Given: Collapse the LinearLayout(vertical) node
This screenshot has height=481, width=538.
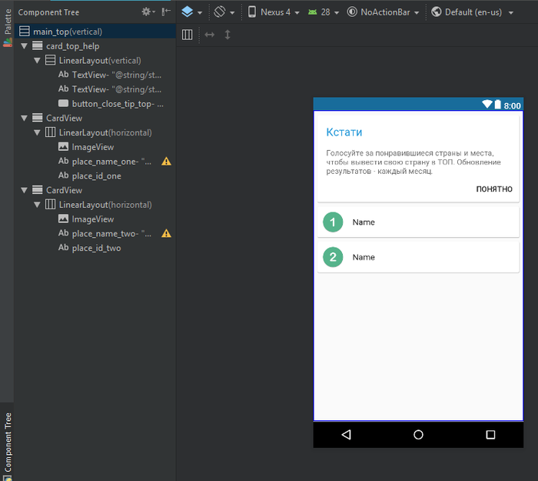Looking at the screenshot, I should (37, 61).
